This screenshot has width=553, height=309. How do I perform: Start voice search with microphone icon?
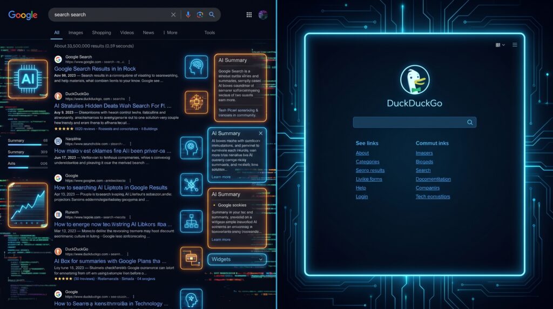click(188, 15)
